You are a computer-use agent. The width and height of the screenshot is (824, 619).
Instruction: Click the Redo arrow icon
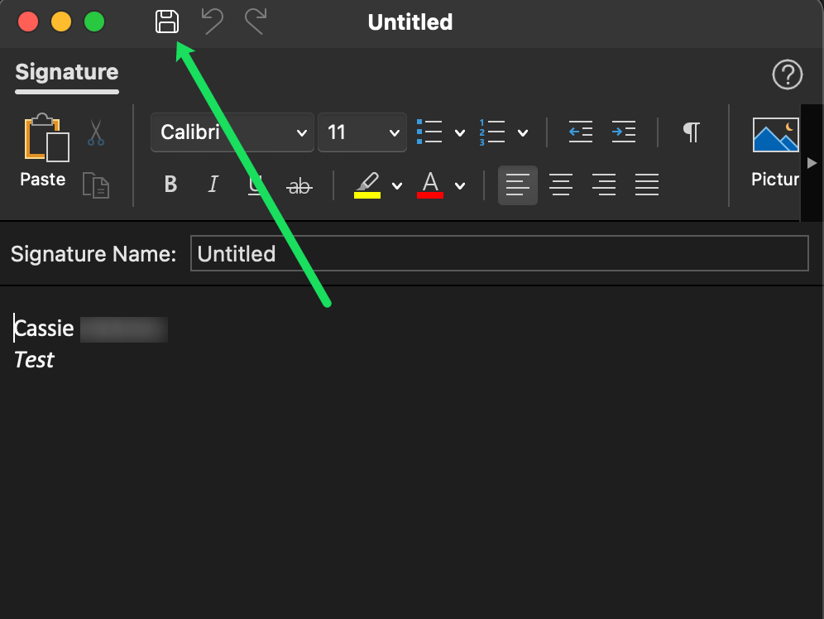tap(254, 22)
